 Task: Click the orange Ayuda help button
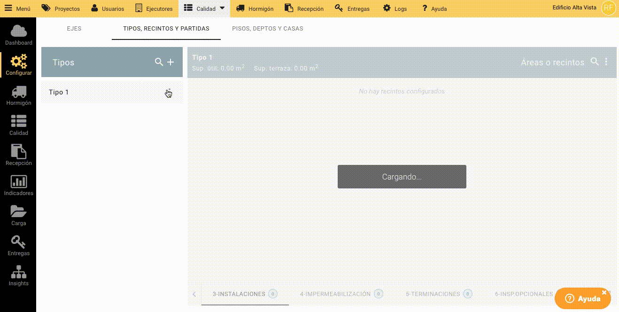click(x=582, y=298)
